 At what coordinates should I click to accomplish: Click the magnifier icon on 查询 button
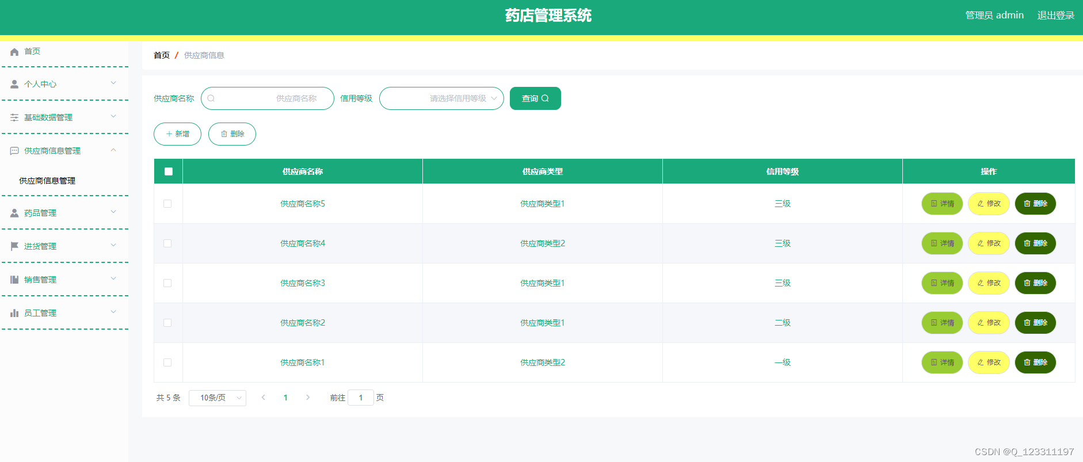[545, 98]
